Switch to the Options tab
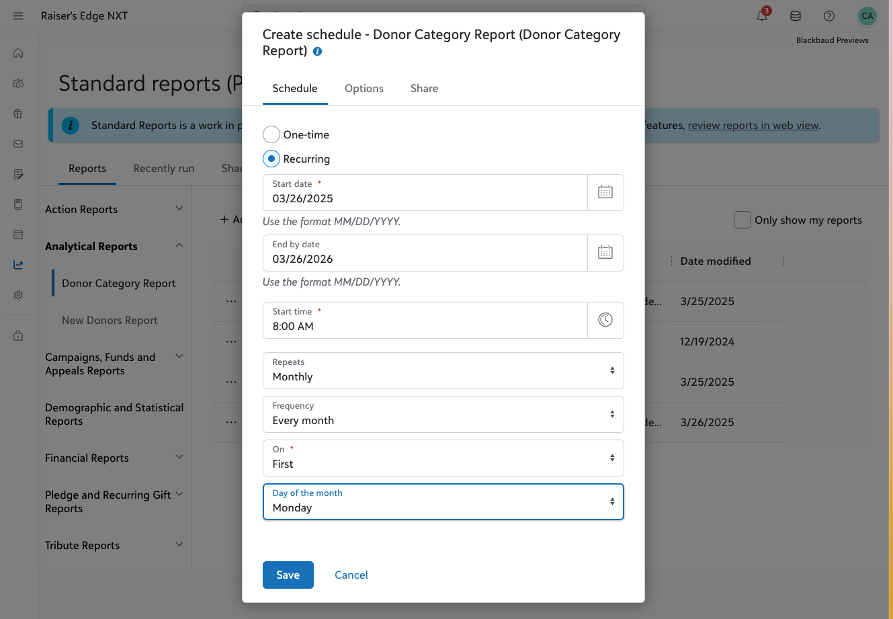893x619 pixels. (x=364, y=89)
